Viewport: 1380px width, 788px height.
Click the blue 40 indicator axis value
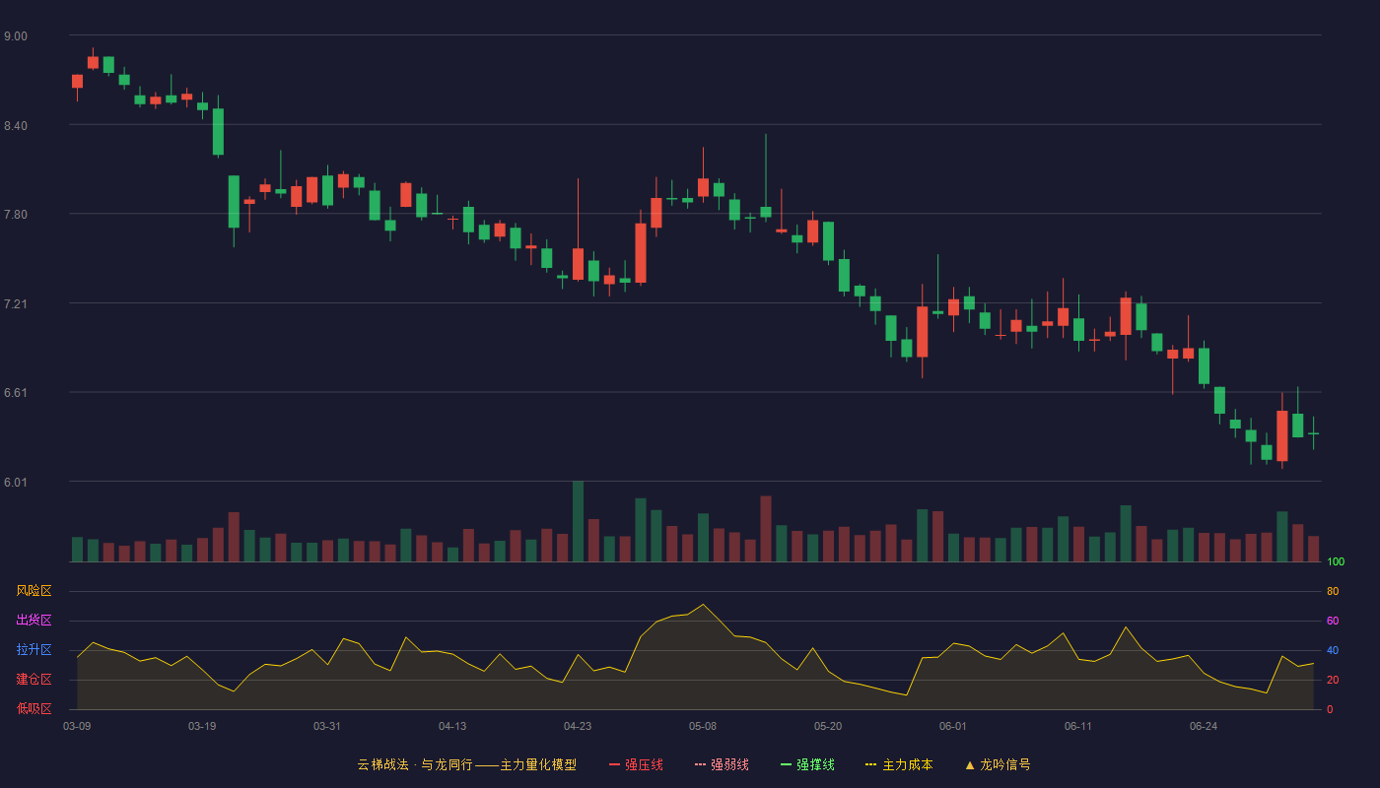[1333, 651]
